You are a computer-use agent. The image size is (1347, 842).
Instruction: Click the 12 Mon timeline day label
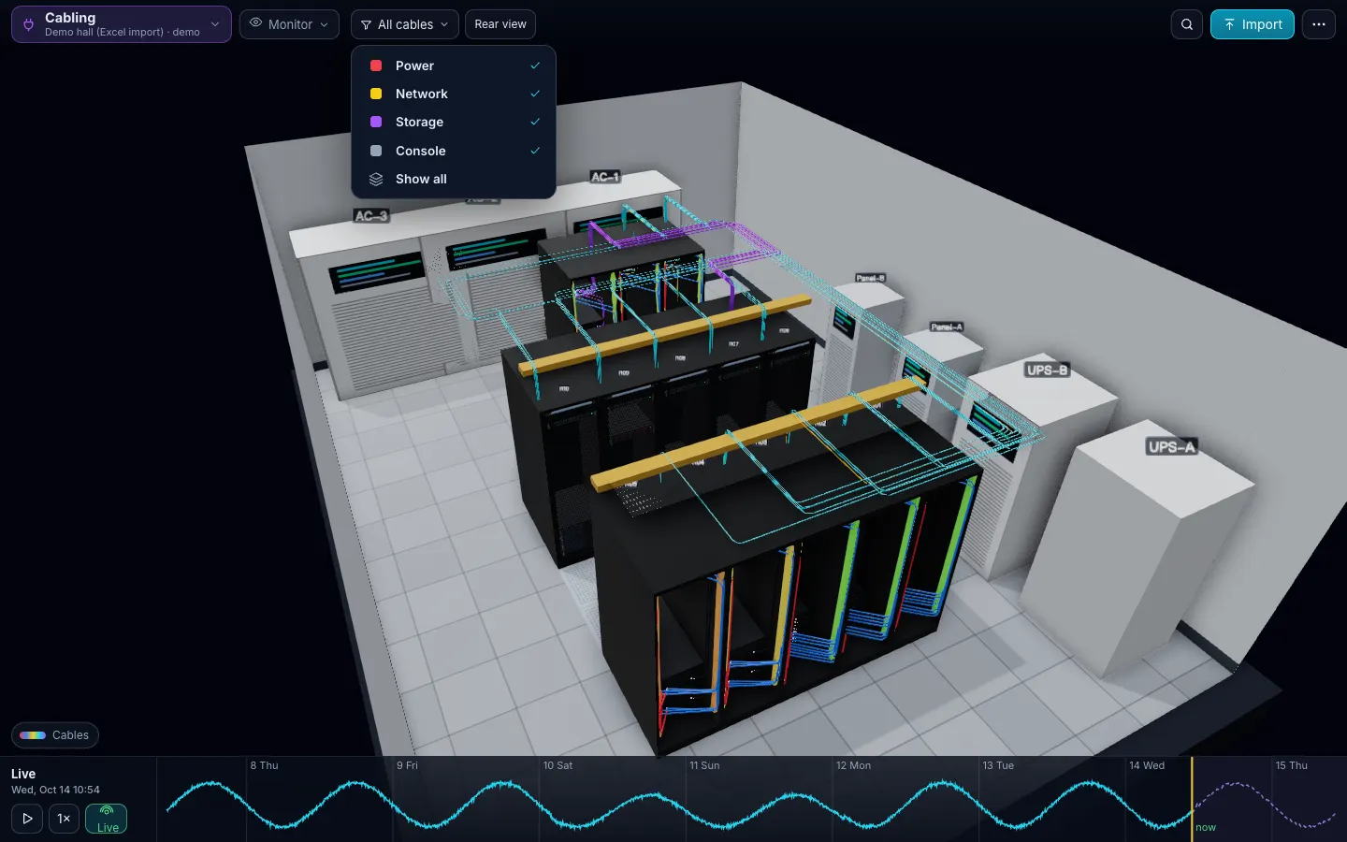point(853,765)
